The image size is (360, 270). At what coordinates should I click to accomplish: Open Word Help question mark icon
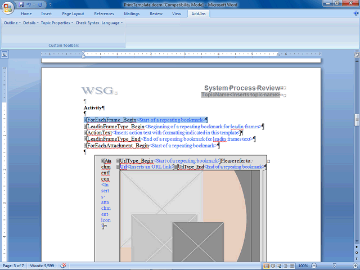(x=356, y=13)
